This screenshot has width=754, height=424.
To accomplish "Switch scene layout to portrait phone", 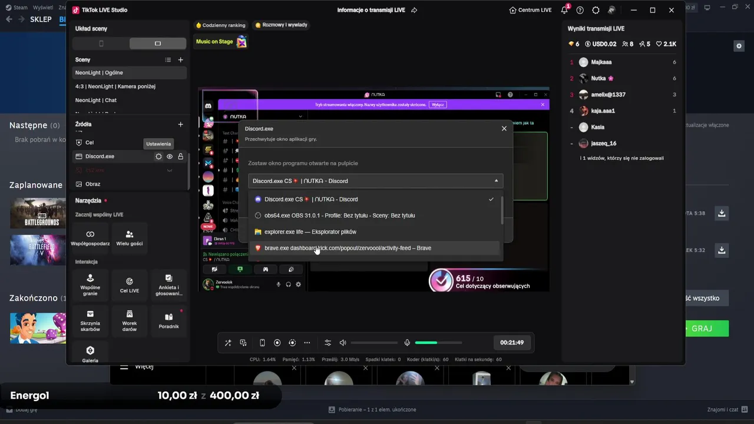I will (101, 44).
